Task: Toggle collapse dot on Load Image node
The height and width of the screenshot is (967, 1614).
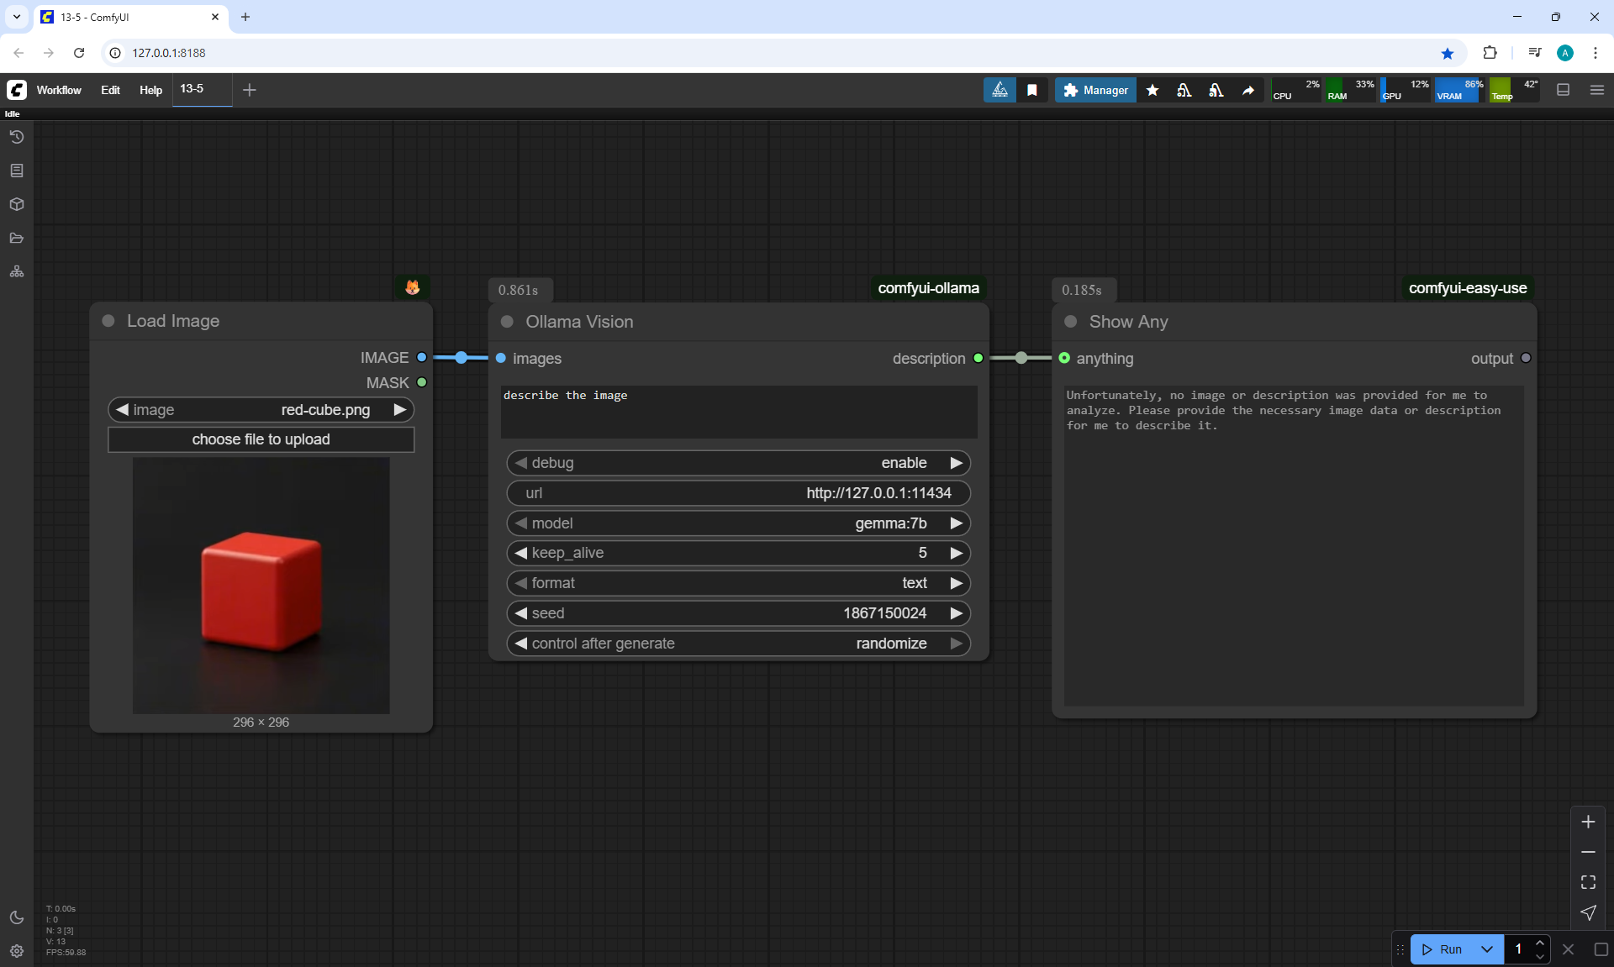Action: click(108, 321)
